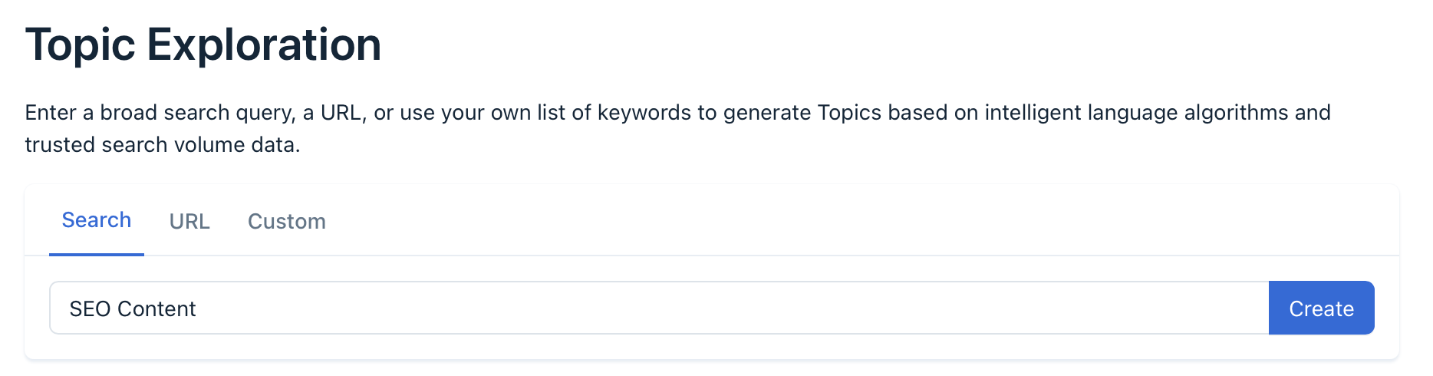Click the Topic Exploration heading
The height and width of the screenshot is (376, 1433).
point(203,45)
